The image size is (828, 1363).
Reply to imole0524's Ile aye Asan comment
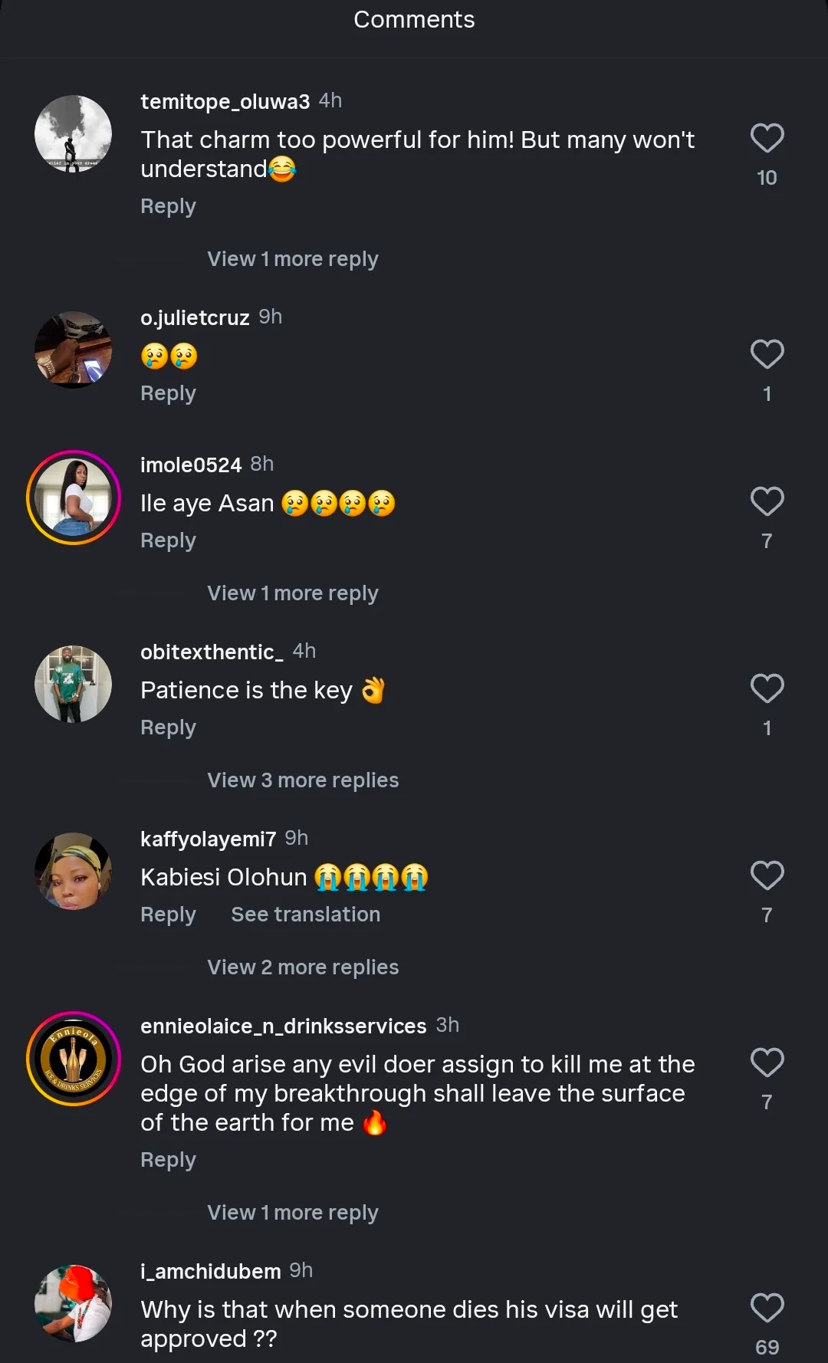tap(168, 540)
